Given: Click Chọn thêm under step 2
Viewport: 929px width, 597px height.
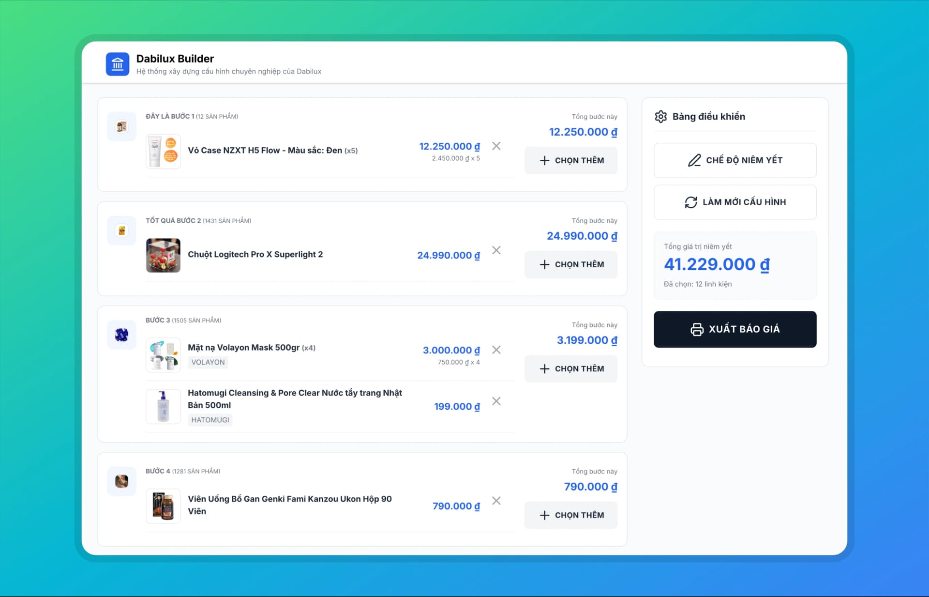Looking at the screenshot, I should point(571,264).
